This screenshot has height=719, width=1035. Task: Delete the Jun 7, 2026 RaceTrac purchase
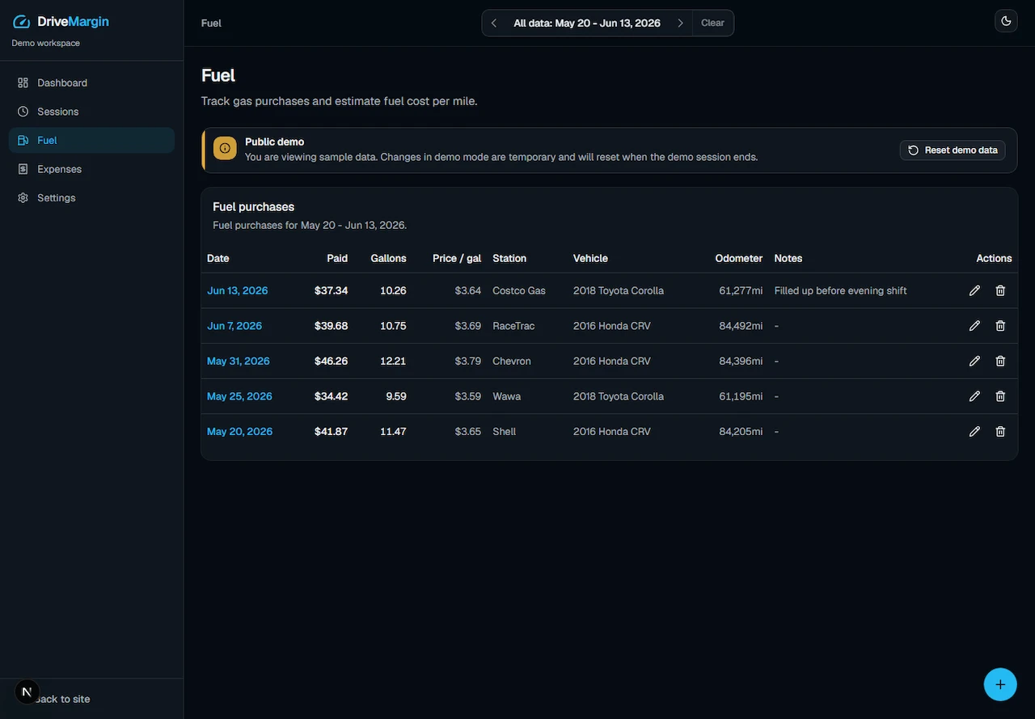1000,326
